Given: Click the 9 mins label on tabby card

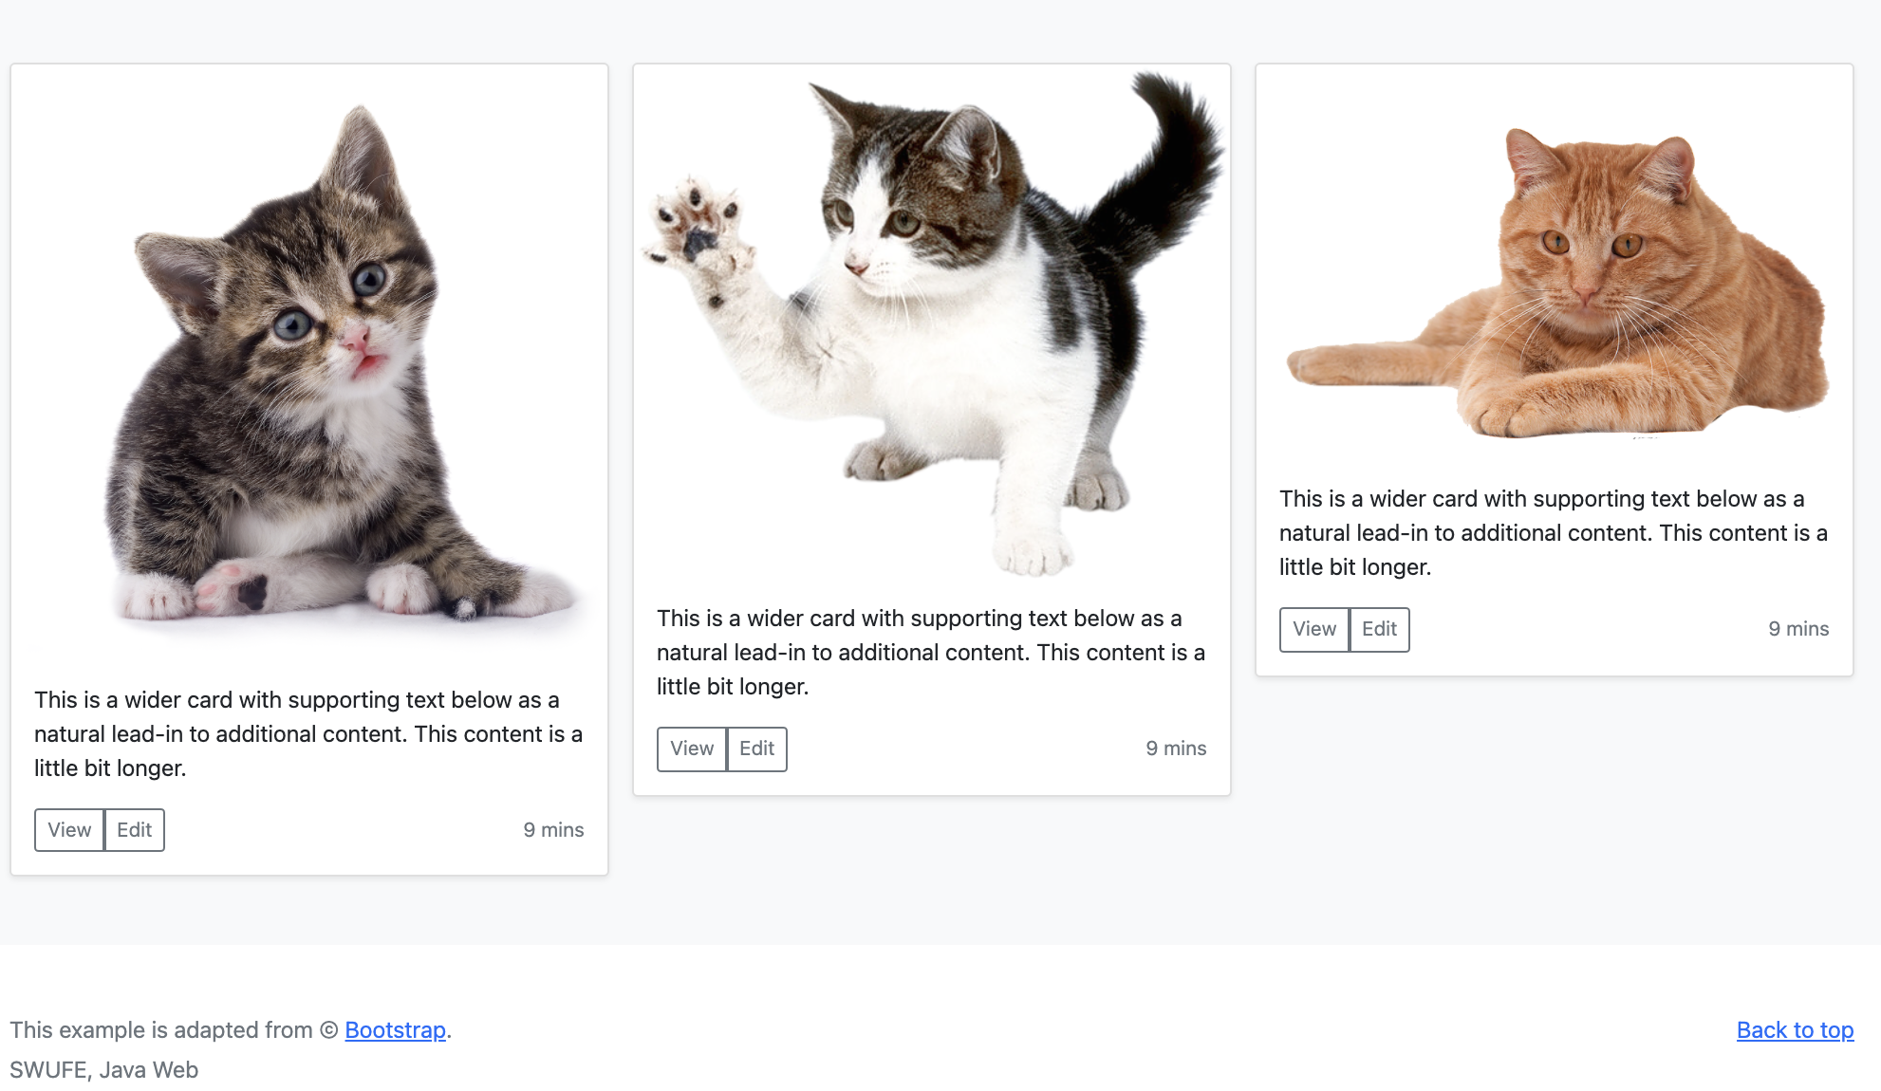Looking at the screenshot, I should coord(553,830).
